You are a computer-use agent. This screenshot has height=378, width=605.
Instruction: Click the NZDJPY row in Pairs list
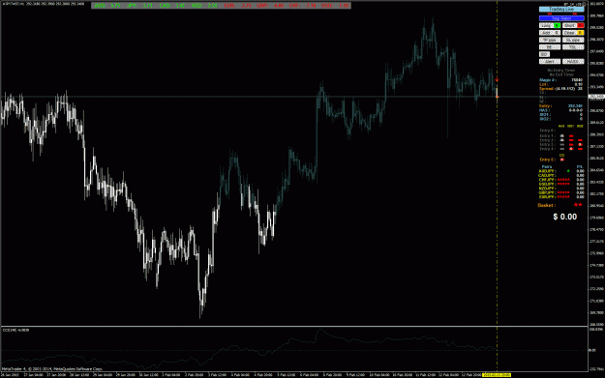(561, 189)
